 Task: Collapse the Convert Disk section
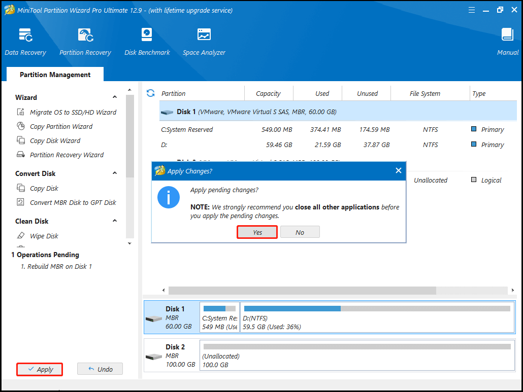click(115, 173)
